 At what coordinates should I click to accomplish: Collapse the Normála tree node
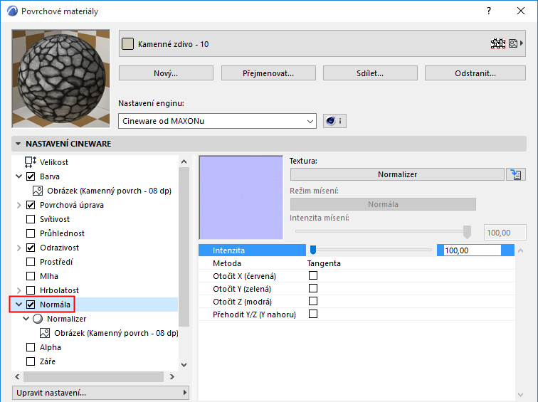tap(19, 305)
